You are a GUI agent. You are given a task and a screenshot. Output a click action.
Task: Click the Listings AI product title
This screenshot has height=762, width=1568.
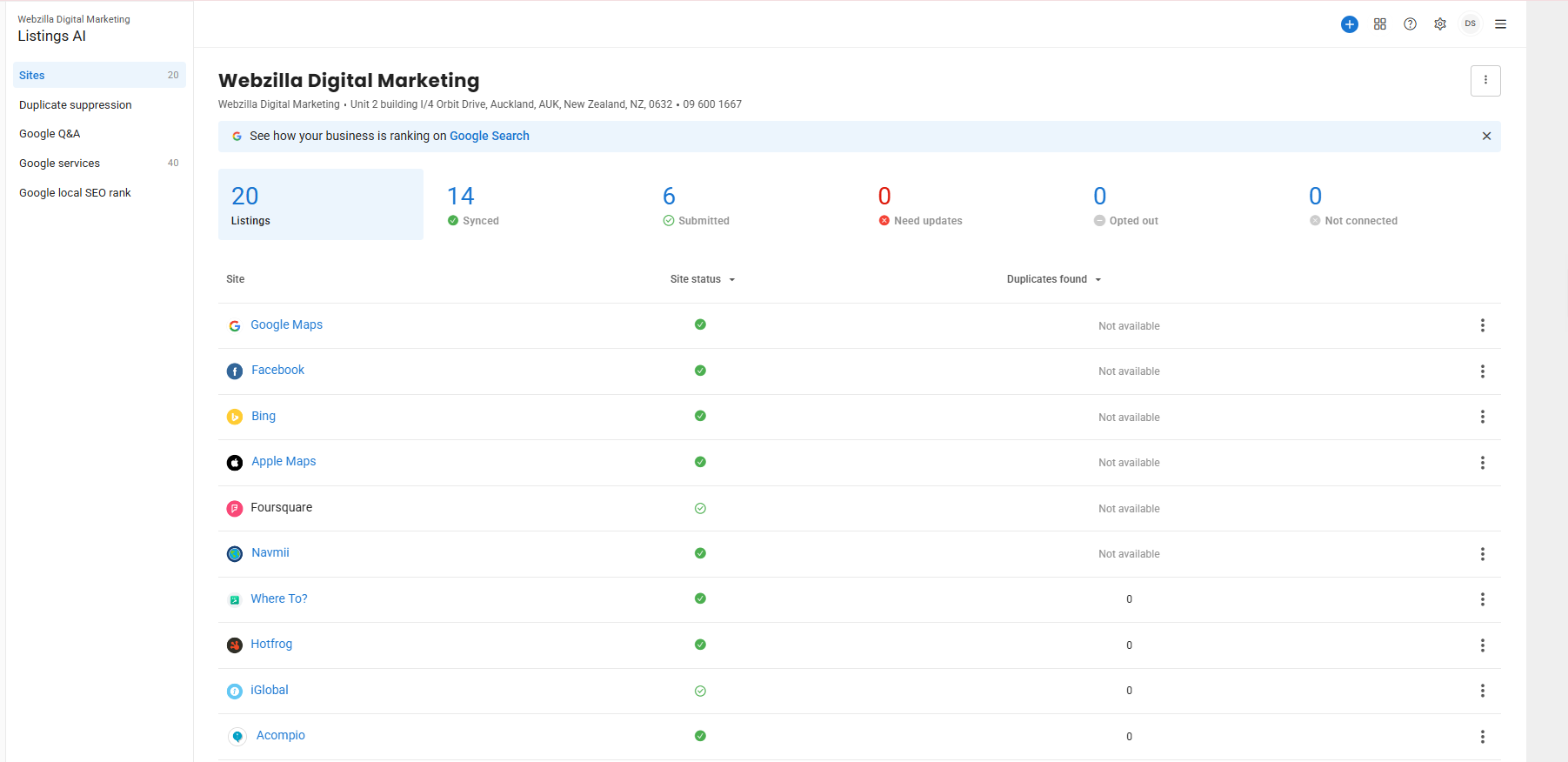coord(51,36)
